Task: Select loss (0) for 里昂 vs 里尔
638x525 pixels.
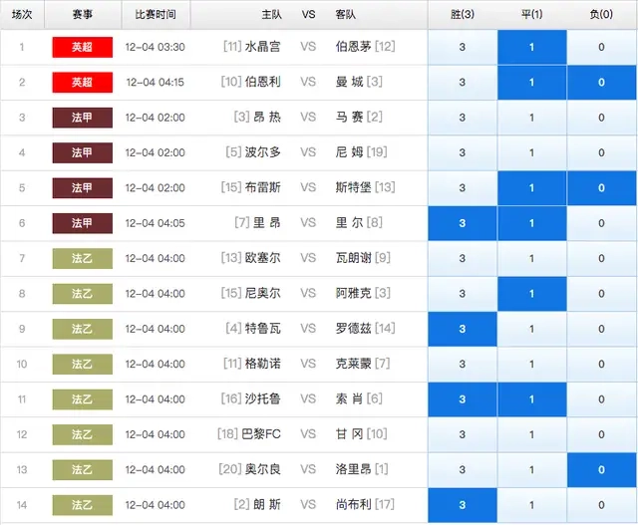Action: pyautogui.click(x=601, y=223)
